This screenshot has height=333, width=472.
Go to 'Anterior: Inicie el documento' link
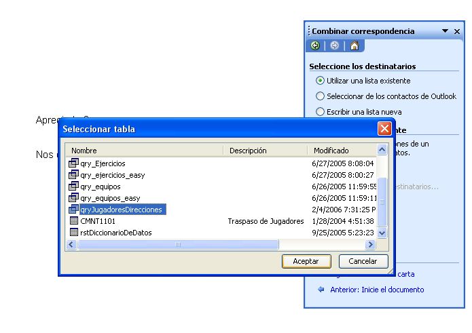point(376,290)
